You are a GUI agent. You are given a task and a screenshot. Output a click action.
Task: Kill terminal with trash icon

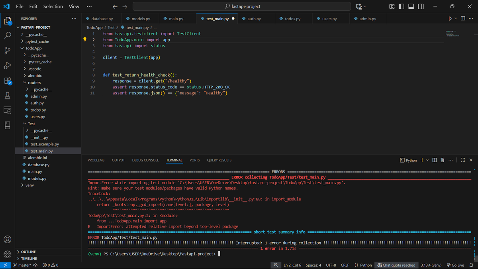[442, 160]
